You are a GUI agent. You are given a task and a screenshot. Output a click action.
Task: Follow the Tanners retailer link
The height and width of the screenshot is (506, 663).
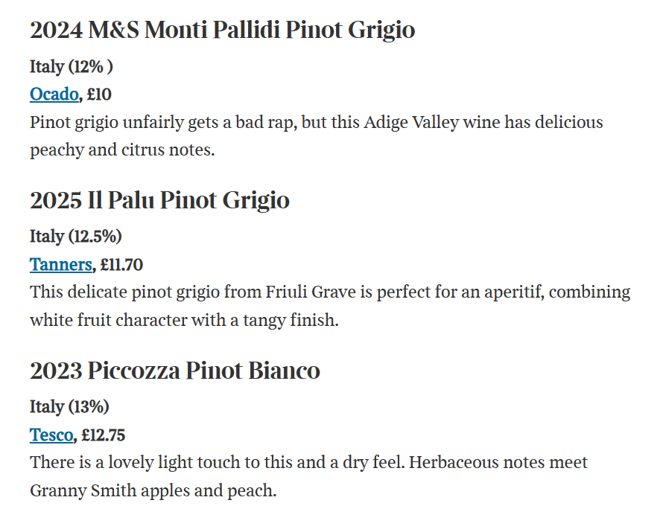tap(61, 265)
